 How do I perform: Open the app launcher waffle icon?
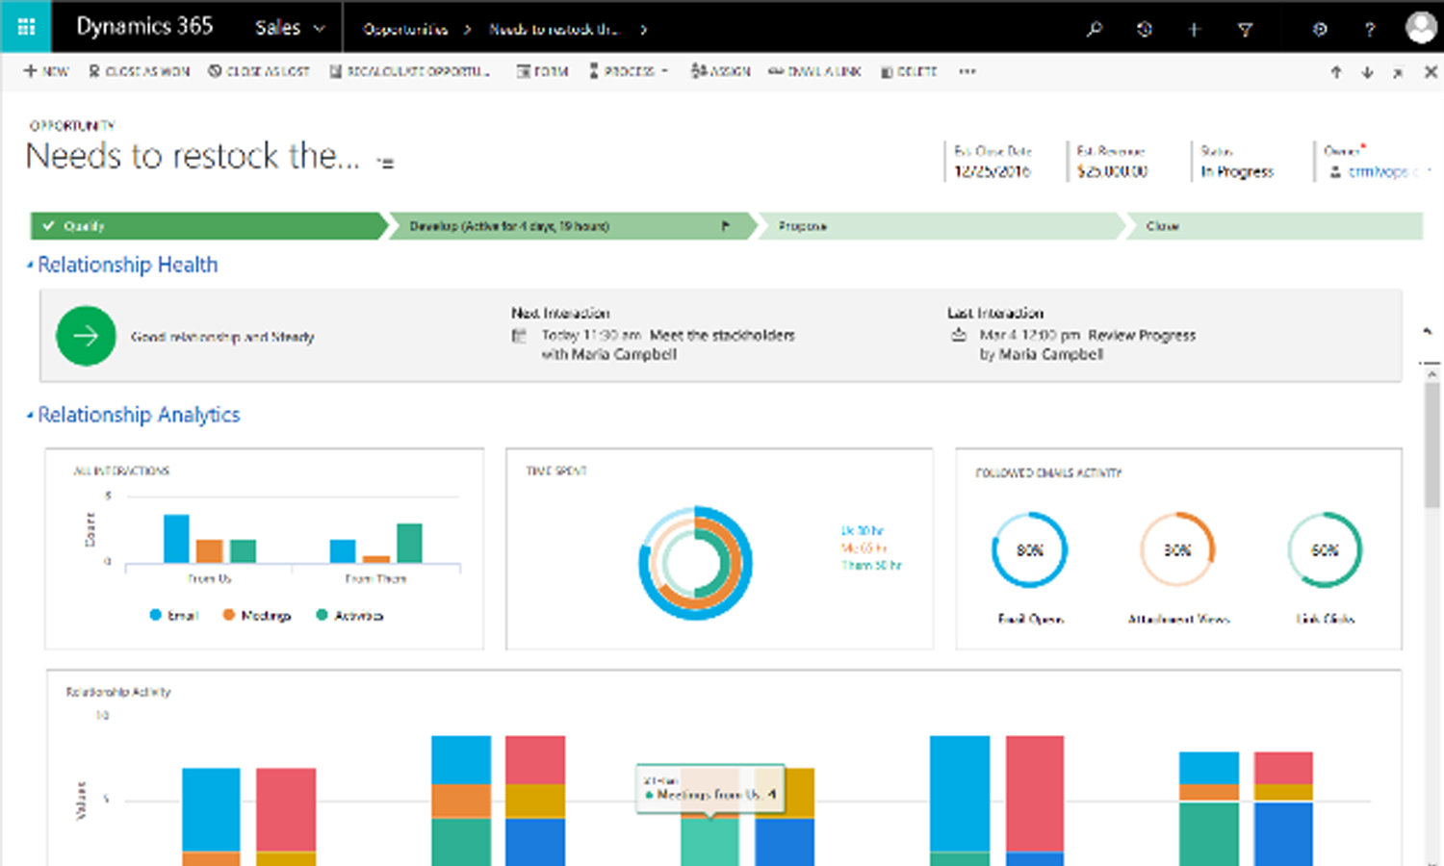26,27
